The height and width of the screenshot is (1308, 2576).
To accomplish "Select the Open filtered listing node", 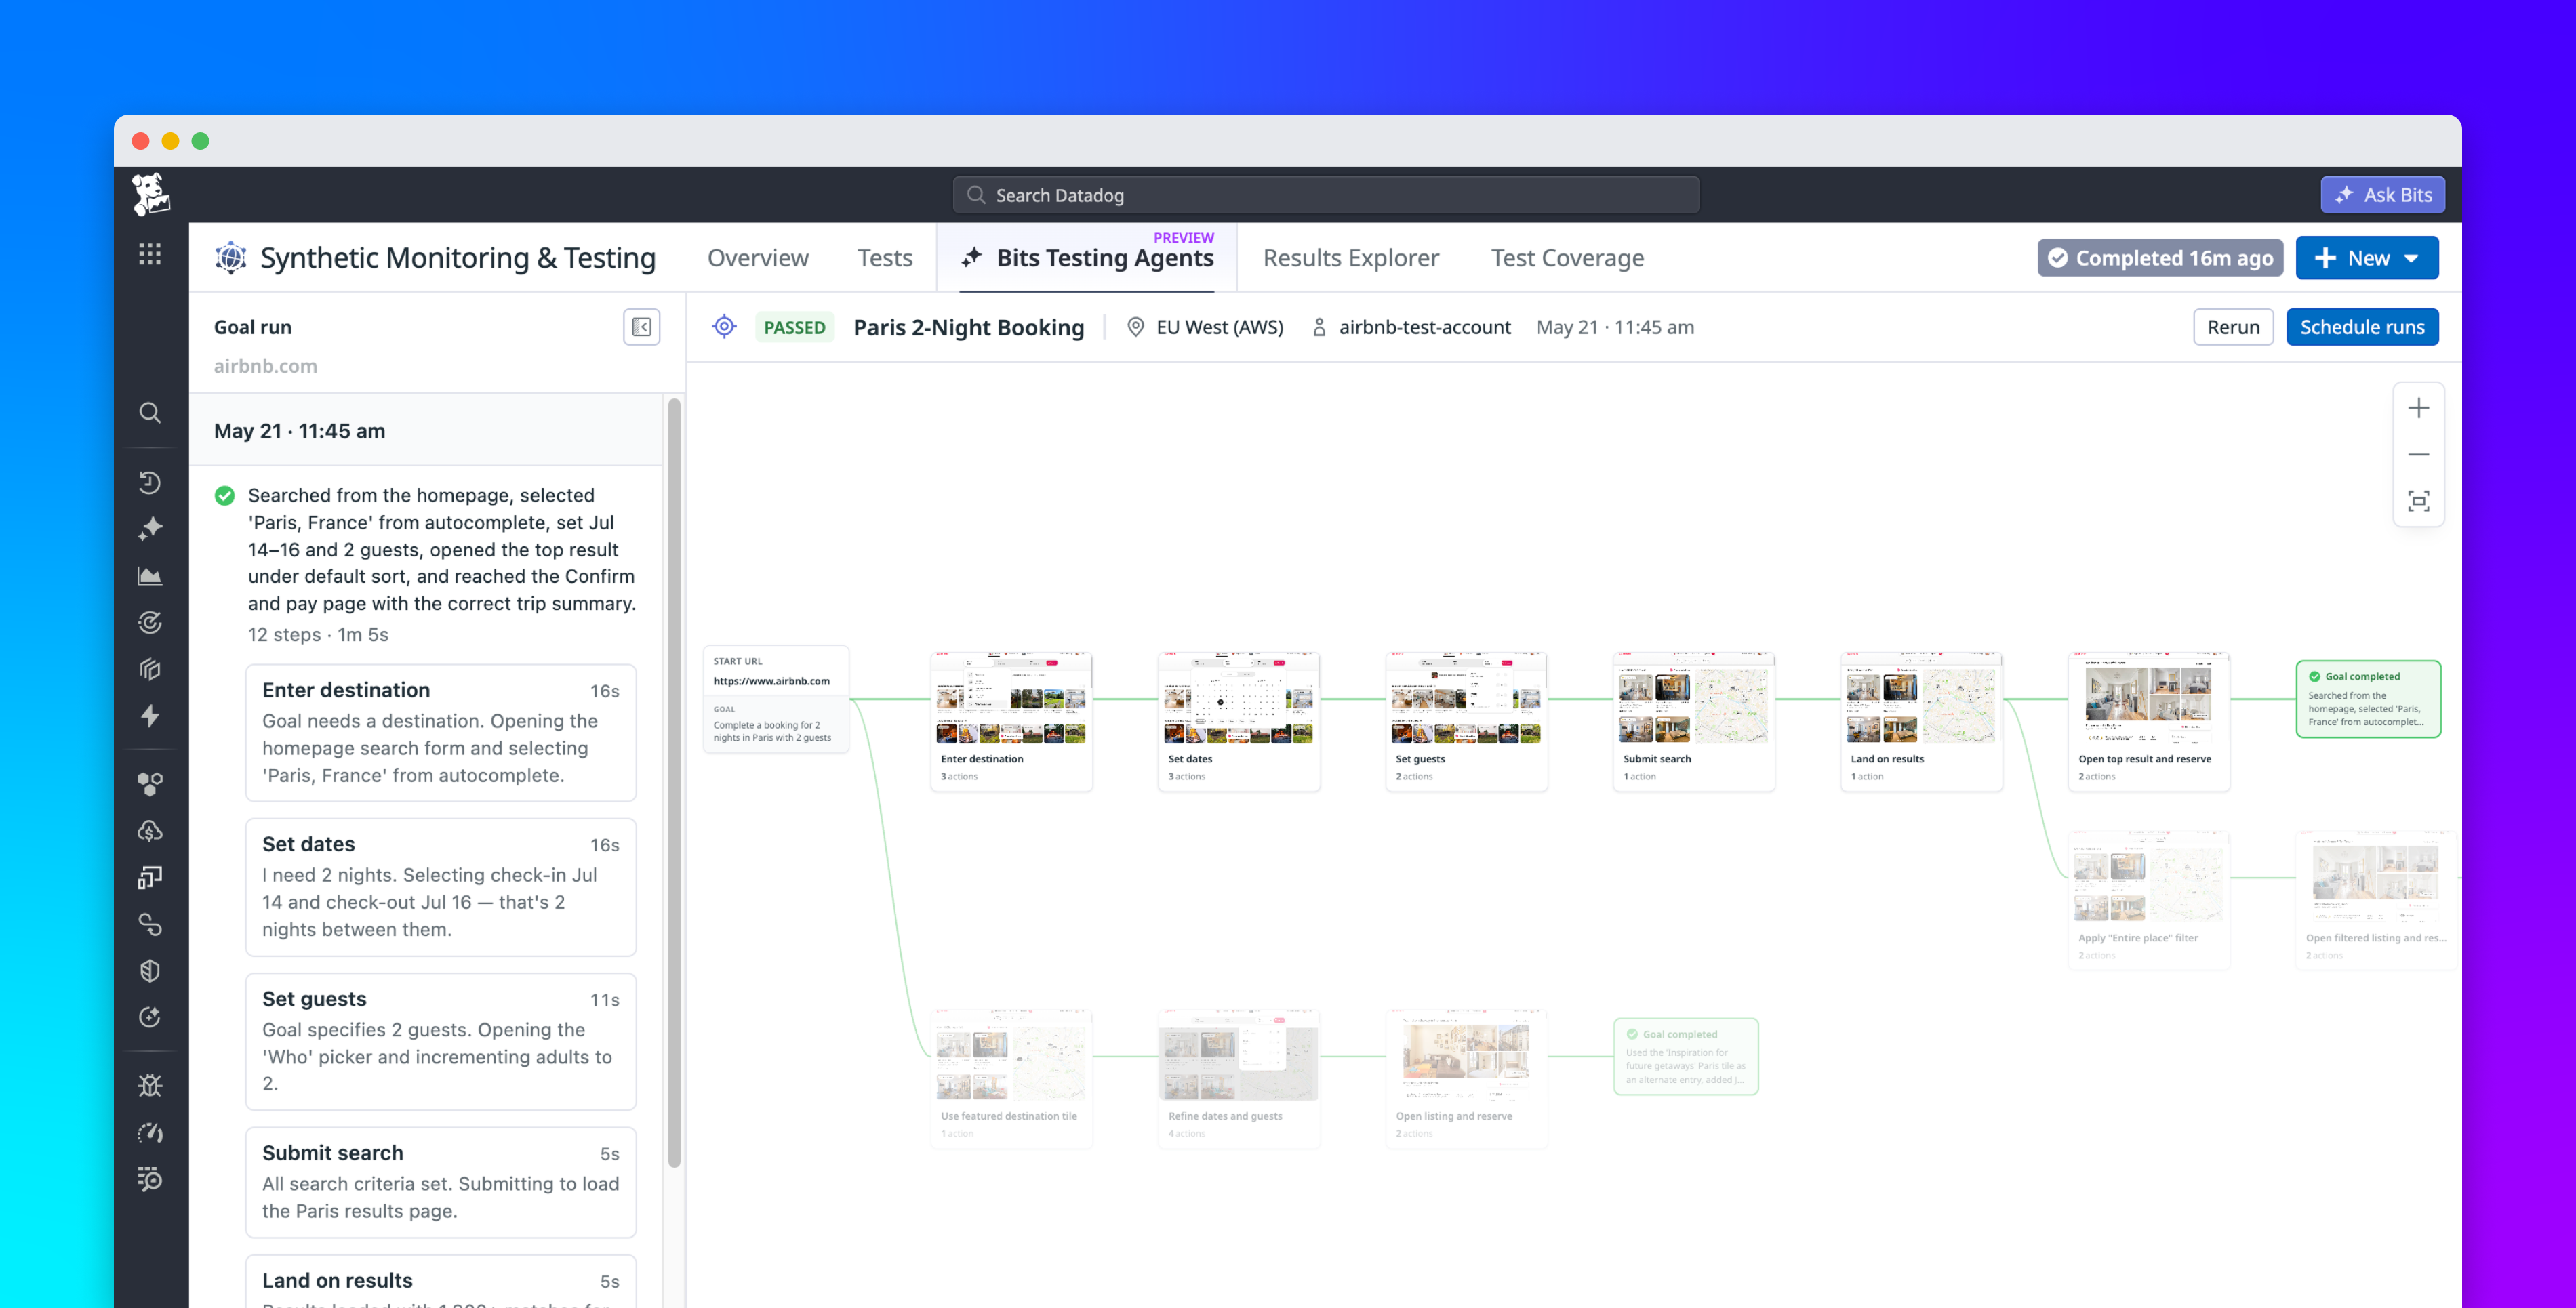I will 2377,900.
